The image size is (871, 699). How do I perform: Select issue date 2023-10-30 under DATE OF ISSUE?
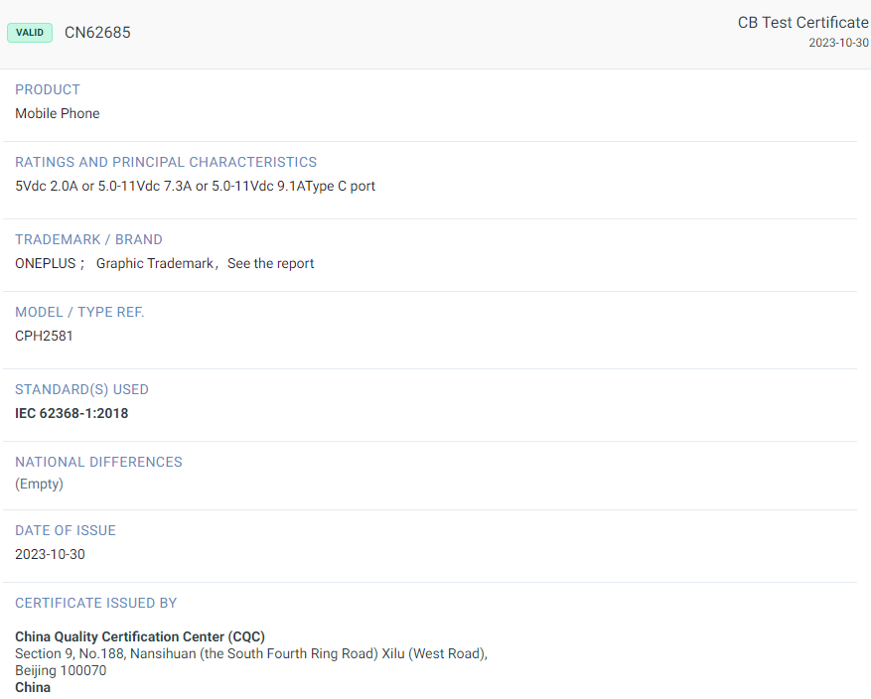(x=50, y=554)
